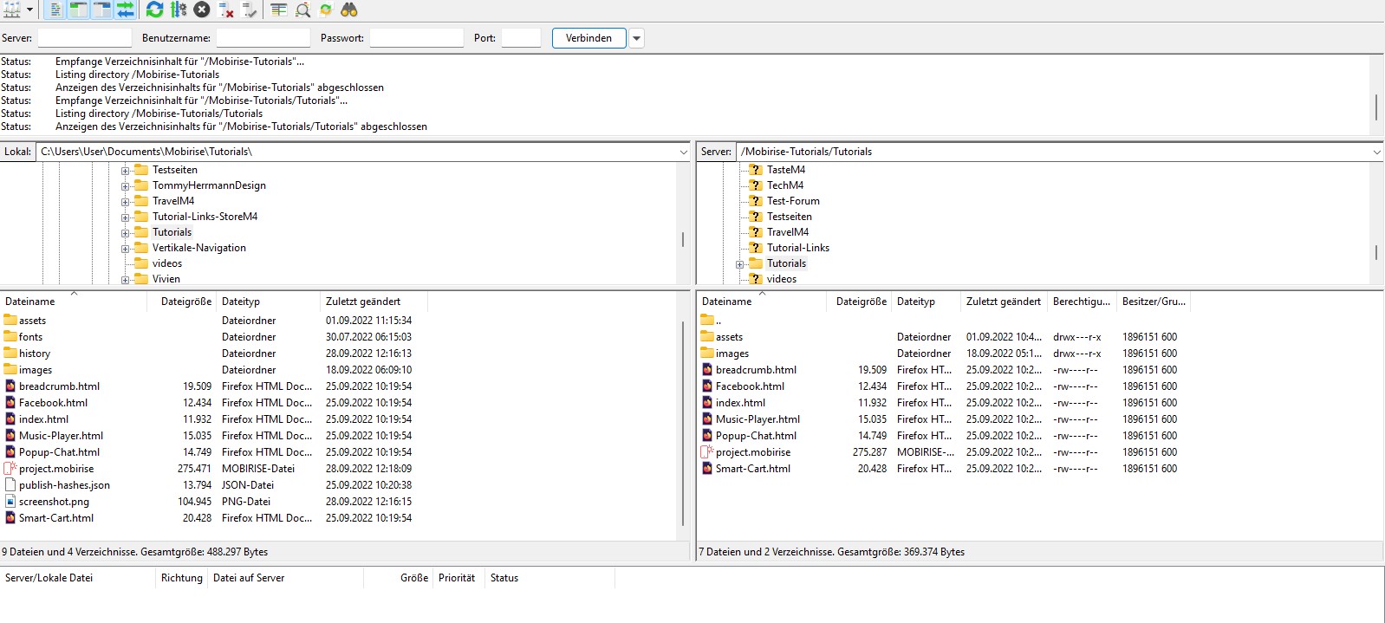Click the binoculars file search icon

click(x=349, y=10)
